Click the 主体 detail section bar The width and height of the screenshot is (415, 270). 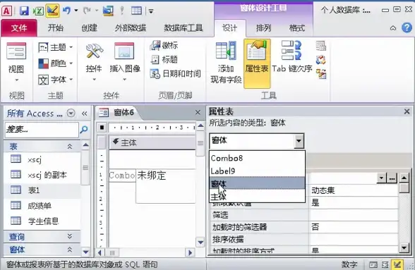coord(152,143)
